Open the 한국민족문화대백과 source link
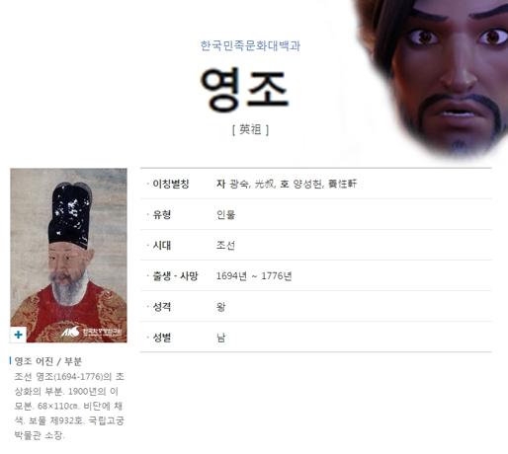 250,45
